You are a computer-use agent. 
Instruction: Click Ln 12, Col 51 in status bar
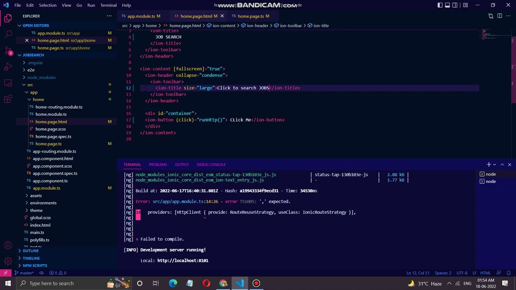click(x=418, y=273)
